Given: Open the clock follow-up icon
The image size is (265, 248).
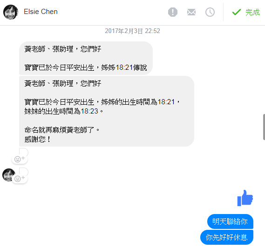Looking at the screenshot, I should pos(210,12).
